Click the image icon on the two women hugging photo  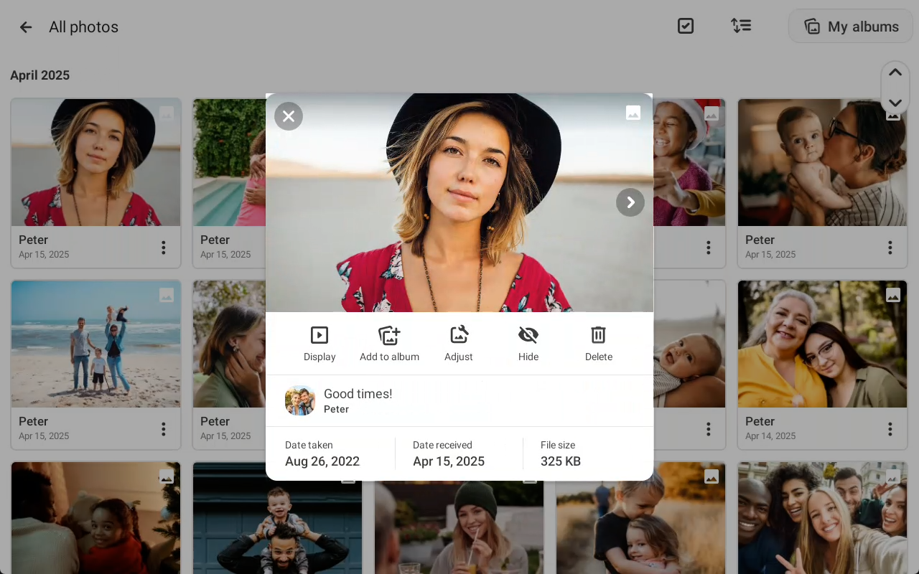893,295
